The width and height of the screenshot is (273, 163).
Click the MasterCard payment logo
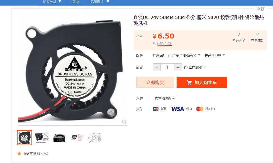[x=199, y=109]
